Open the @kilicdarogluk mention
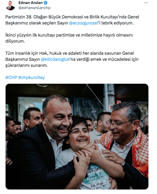 (x=55, y=59)
